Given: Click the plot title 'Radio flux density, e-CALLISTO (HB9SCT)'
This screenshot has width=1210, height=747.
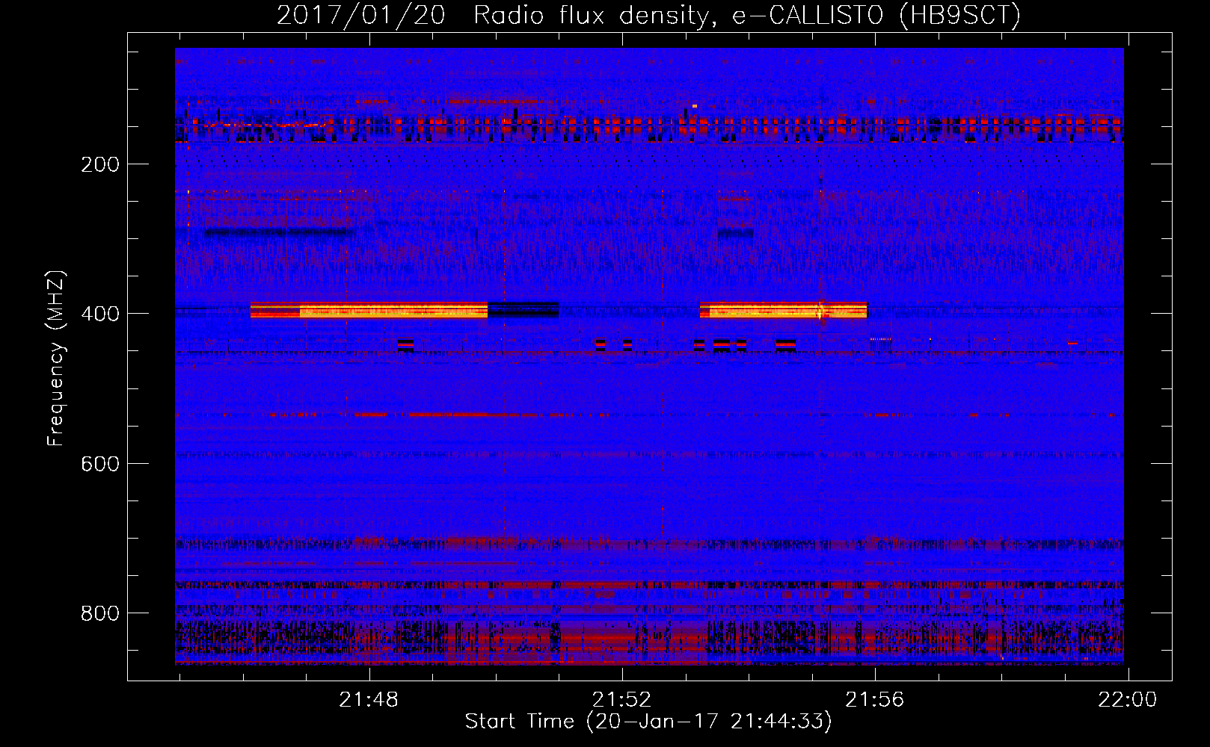Looking at the screenshot, I should [746, 15].
